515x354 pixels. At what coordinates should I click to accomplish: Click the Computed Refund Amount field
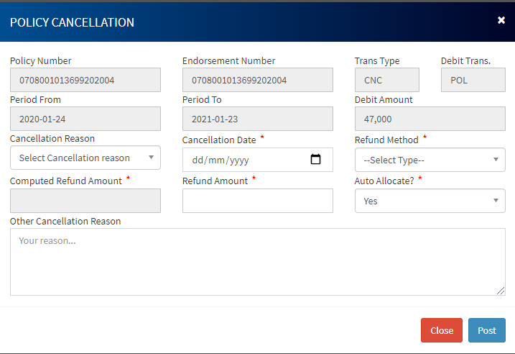(x=85, y=201)
